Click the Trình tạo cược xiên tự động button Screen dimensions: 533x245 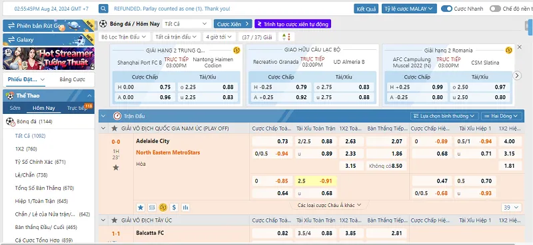(292, 24)
